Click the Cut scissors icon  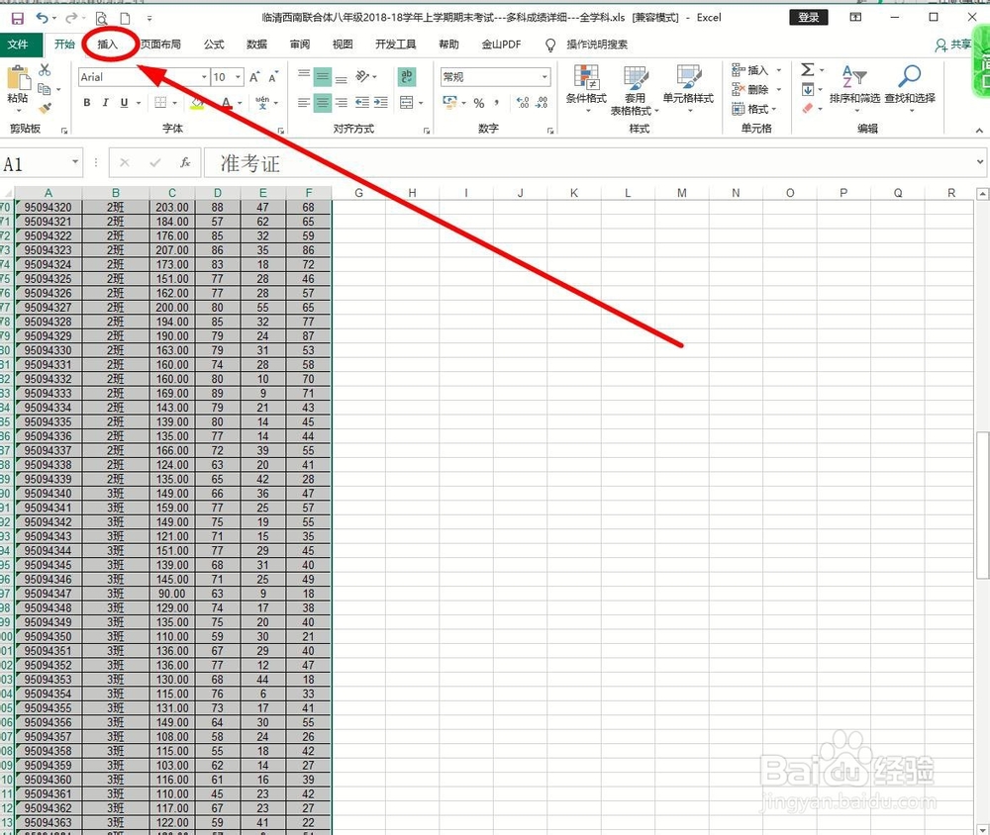tap(45, 69)
